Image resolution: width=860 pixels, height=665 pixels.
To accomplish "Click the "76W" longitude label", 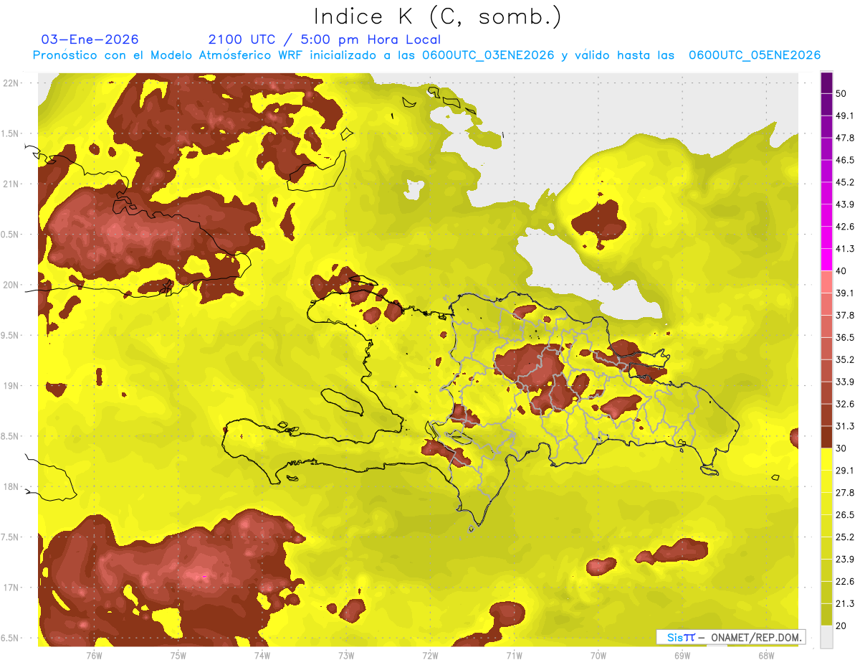I will [94, 655].
